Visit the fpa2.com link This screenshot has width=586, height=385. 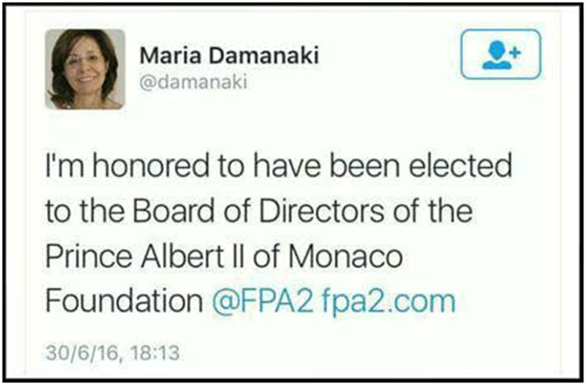[x=388, y=300]
